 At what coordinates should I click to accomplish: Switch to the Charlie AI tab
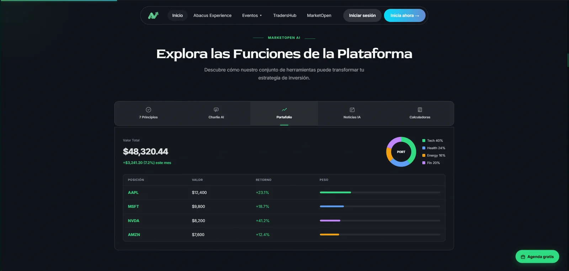(216, 113)
